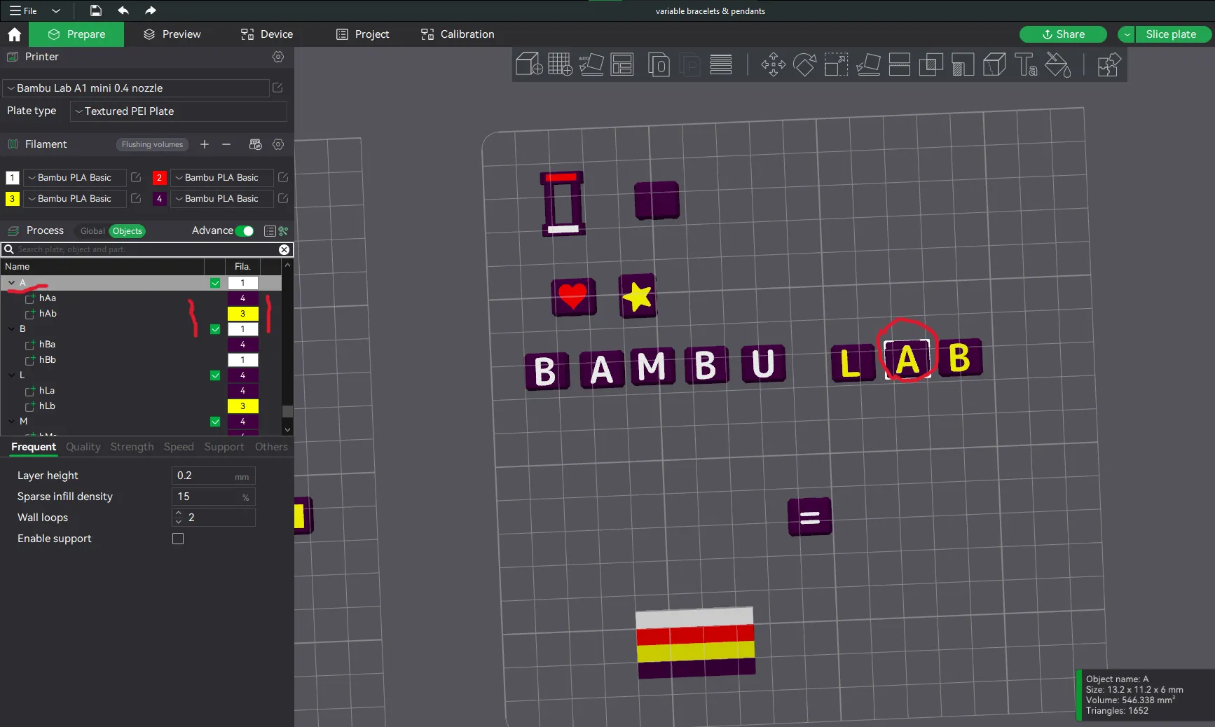Select the Auto Orient tool
The height and width of the screenshot is (727, 1215).
click(x=591, y=64)
